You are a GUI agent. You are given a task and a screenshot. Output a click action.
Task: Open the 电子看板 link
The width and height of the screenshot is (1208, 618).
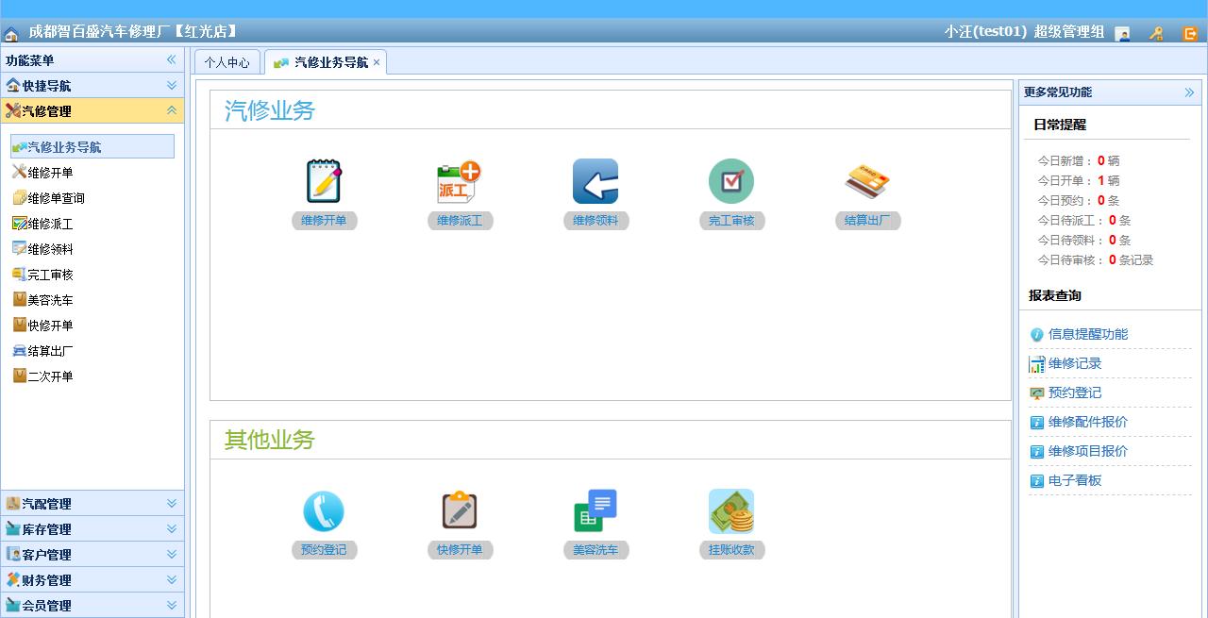coord(1075,480)
